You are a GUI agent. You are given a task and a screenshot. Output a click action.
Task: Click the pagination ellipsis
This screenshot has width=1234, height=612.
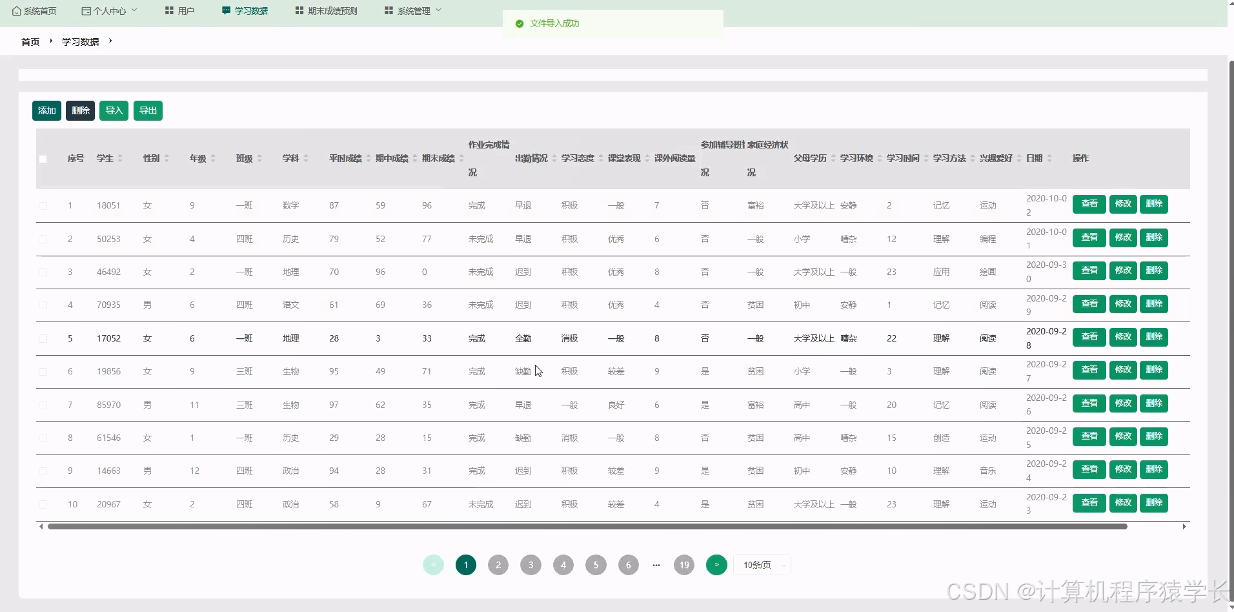pyautogui.click(x=656, y=565)
